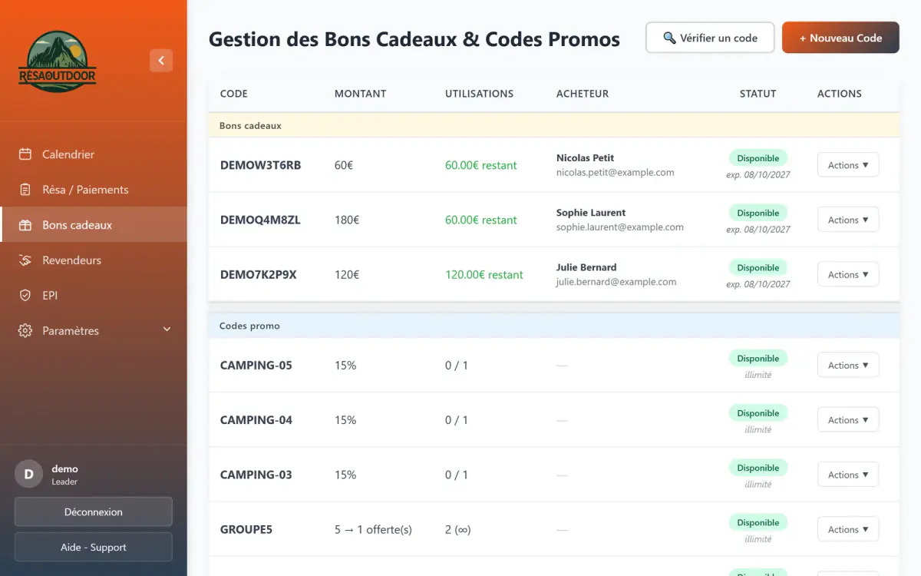Click the CODE column header
921x576 pixels.
point(233,94)
